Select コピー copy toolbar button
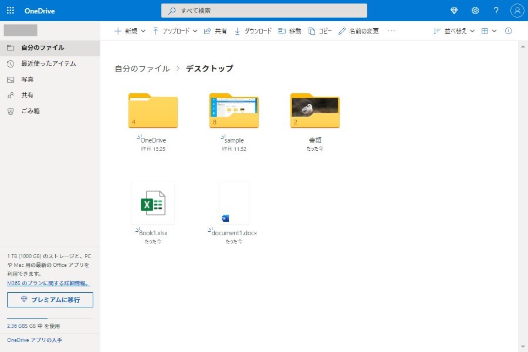The width and height of the screenshot is (528, 352). click(320, 31)
